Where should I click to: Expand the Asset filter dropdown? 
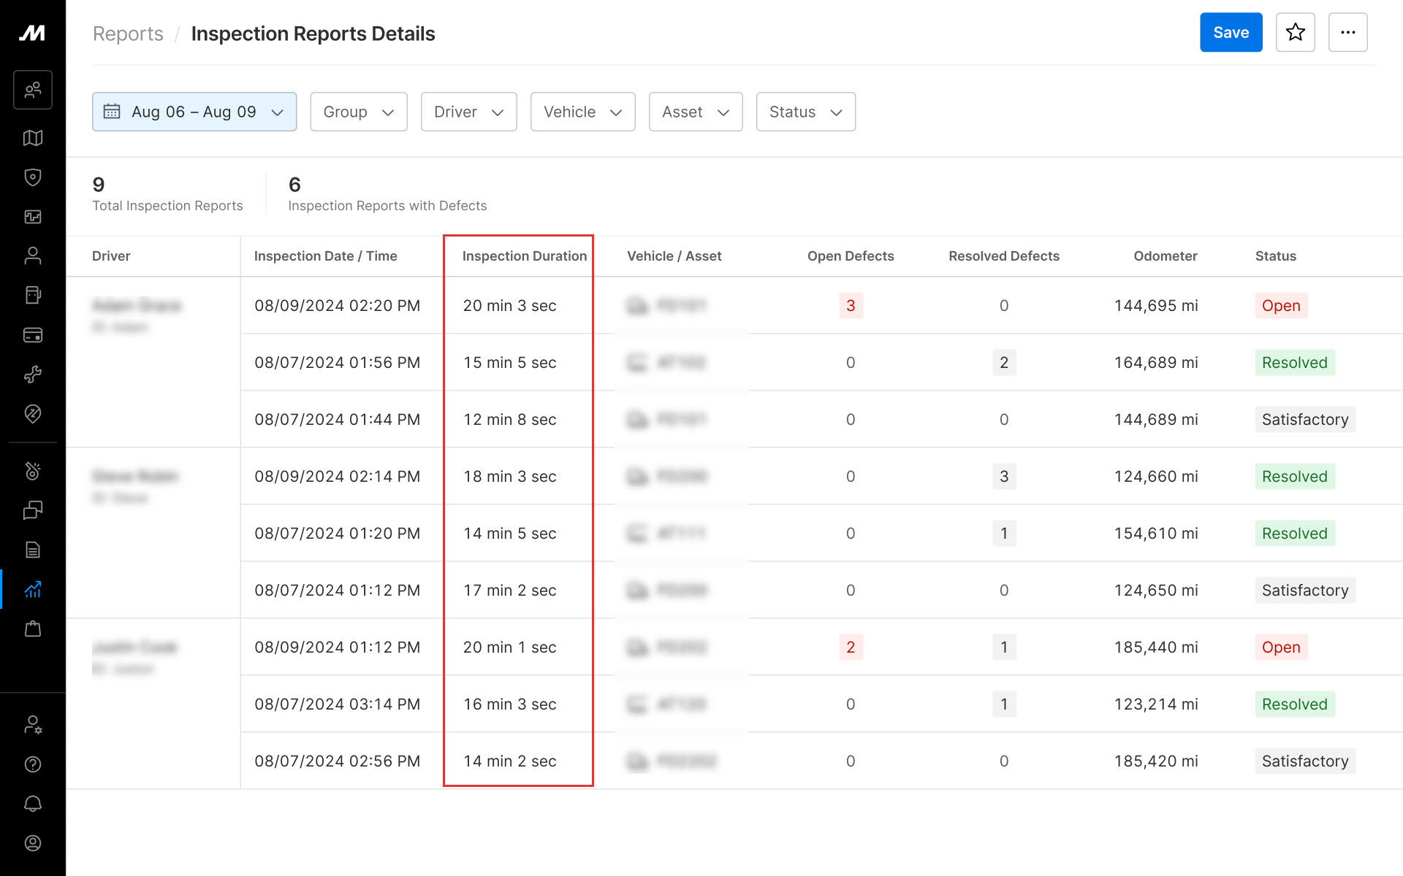696,112
